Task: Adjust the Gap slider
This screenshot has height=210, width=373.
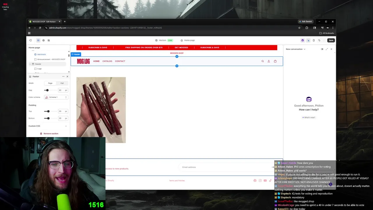Action: point(47,90)
